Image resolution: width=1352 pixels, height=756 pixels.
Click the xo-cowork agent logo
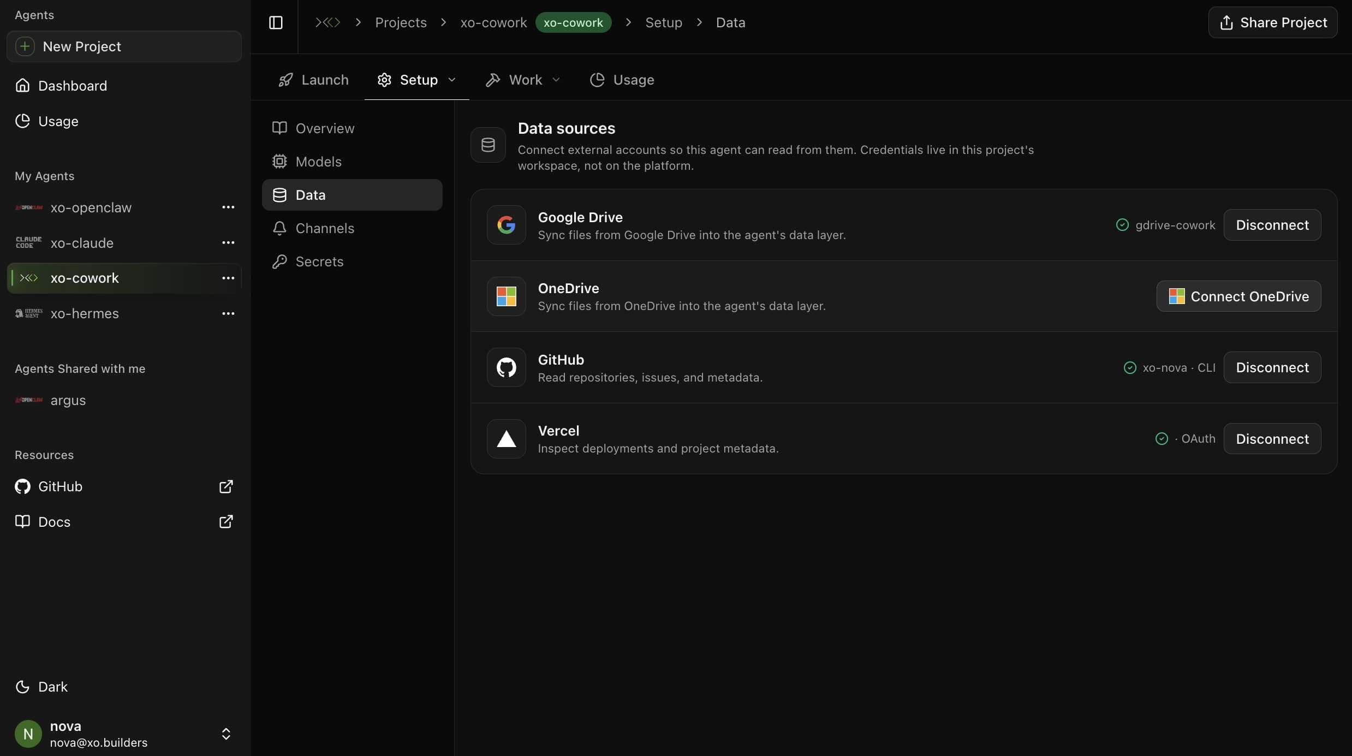(28, 278)
